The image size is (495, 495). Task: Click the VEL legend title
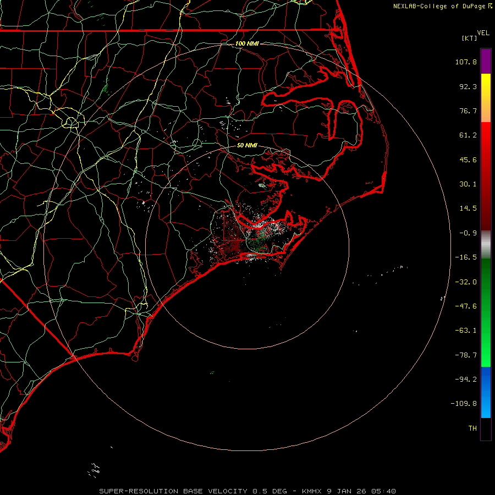[x=483, y=33]
